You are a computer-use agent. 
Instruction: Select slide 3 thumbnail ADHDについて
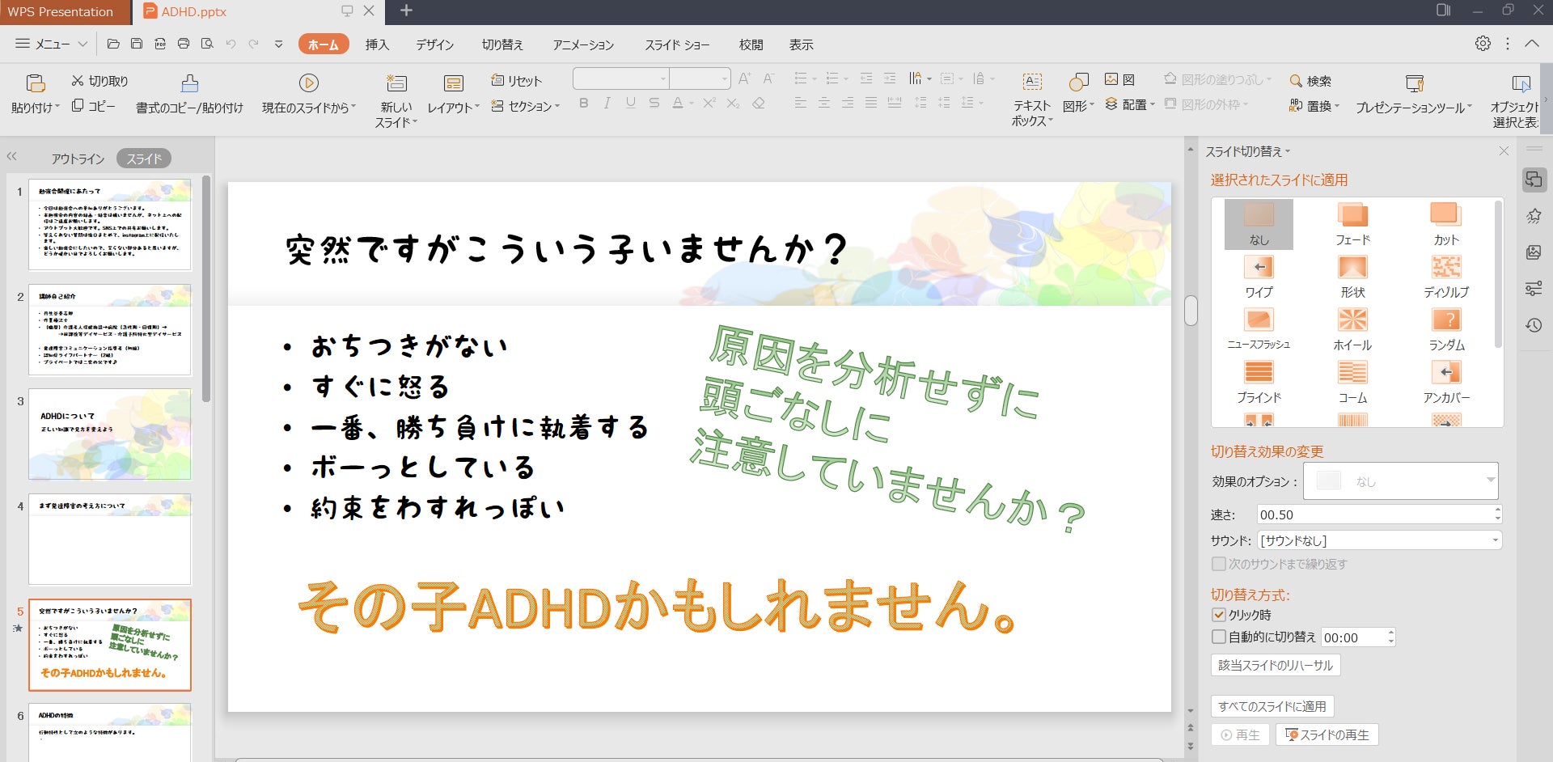pos(110,434)
